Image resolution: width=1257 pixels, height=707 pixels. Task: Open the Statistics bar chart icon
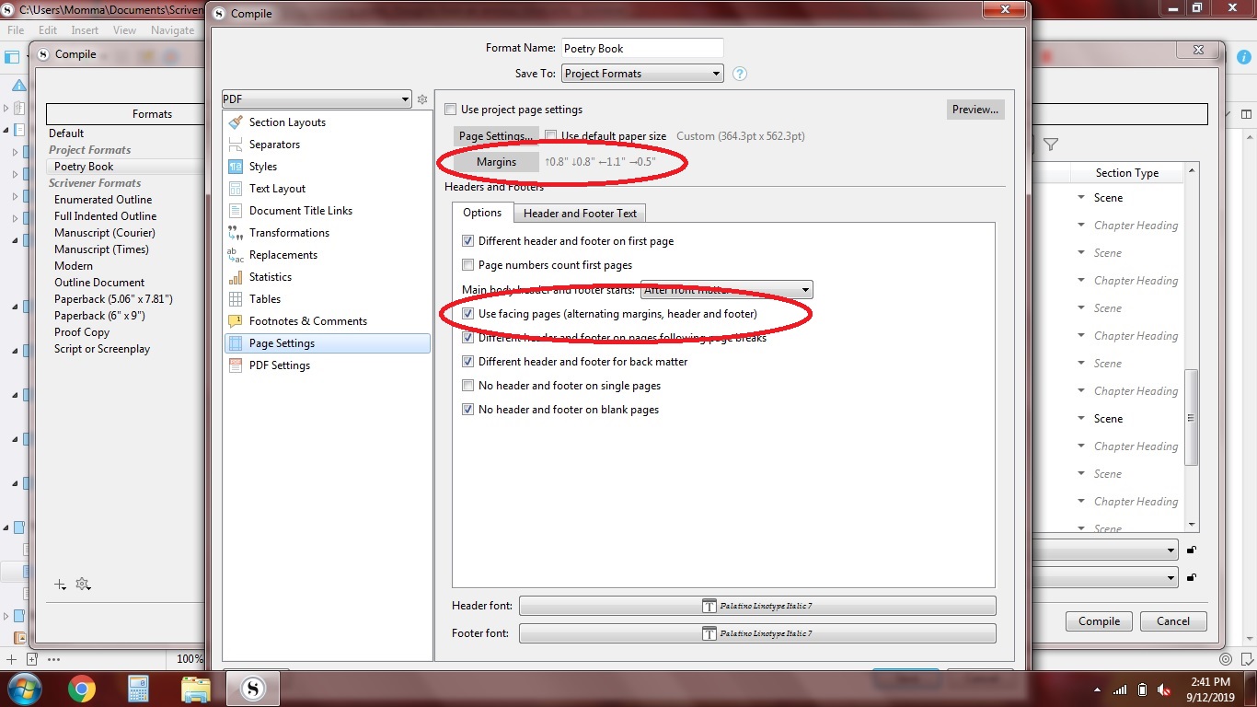[235, 277]
